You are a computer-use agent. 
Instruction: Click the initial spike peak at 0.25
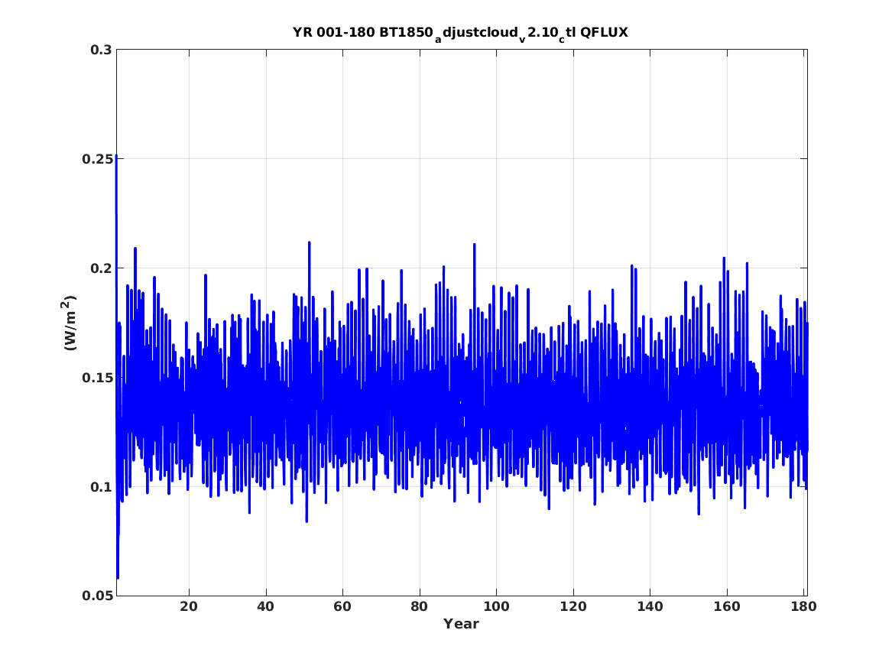117,156
